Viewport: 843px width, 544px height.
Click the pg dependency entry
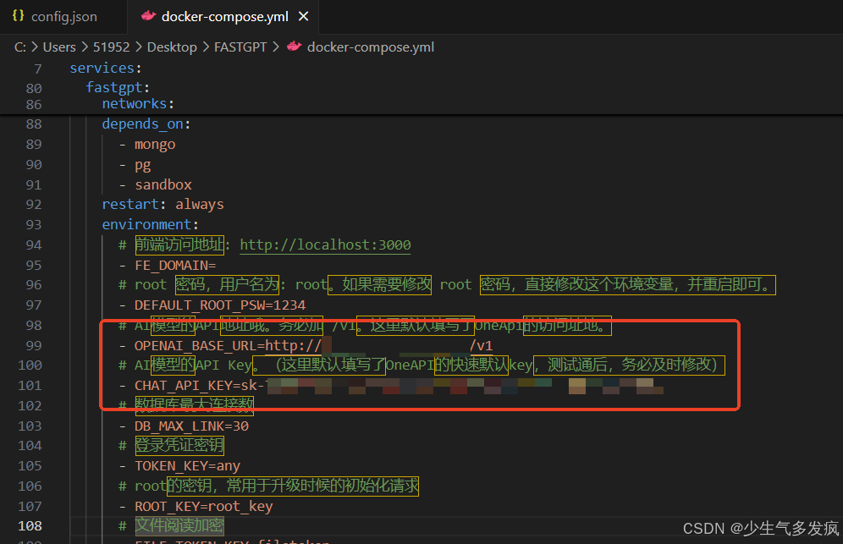click(x=142, y=165)
